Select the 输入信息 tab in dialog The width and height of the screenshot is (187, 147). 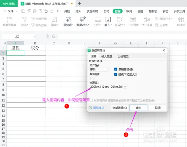tap(107, 56)
